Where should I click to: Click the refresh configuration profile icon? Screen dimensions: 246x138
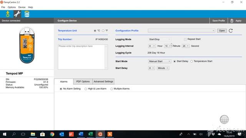click(x=231, y=31)
